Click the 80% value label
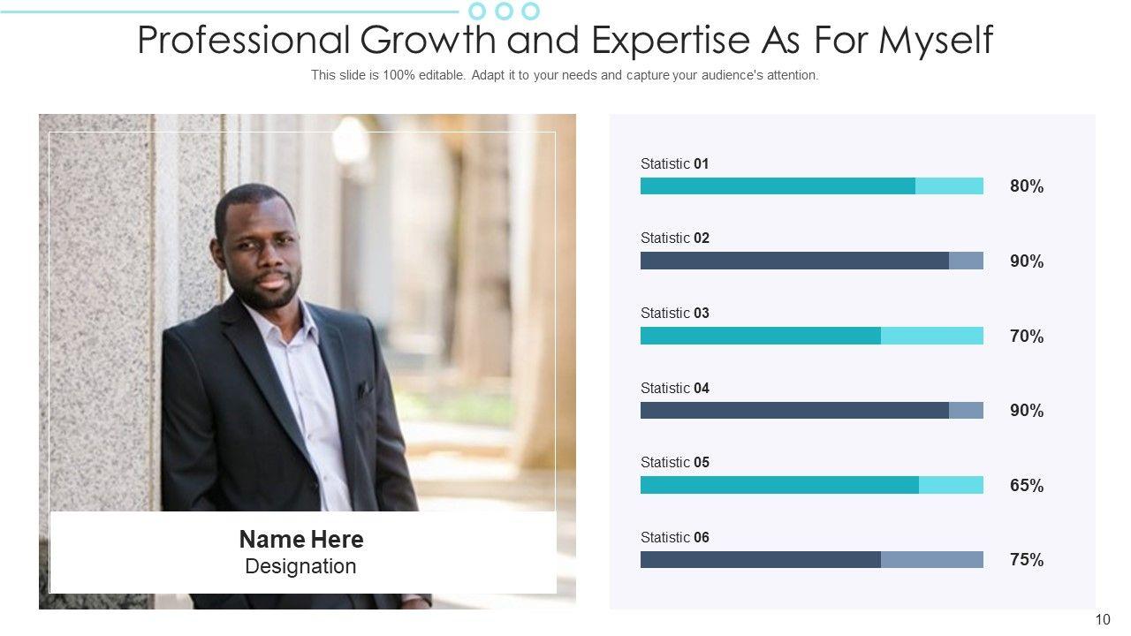 point(1027,186)
